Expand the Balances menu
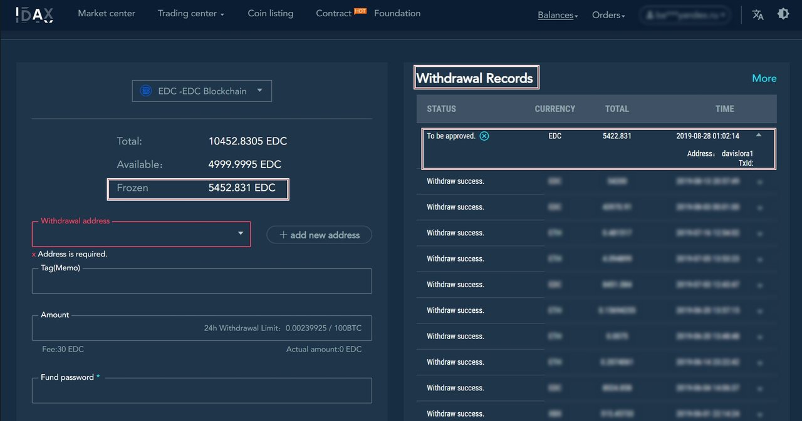 pyautogui.click(x=558, y=15)
